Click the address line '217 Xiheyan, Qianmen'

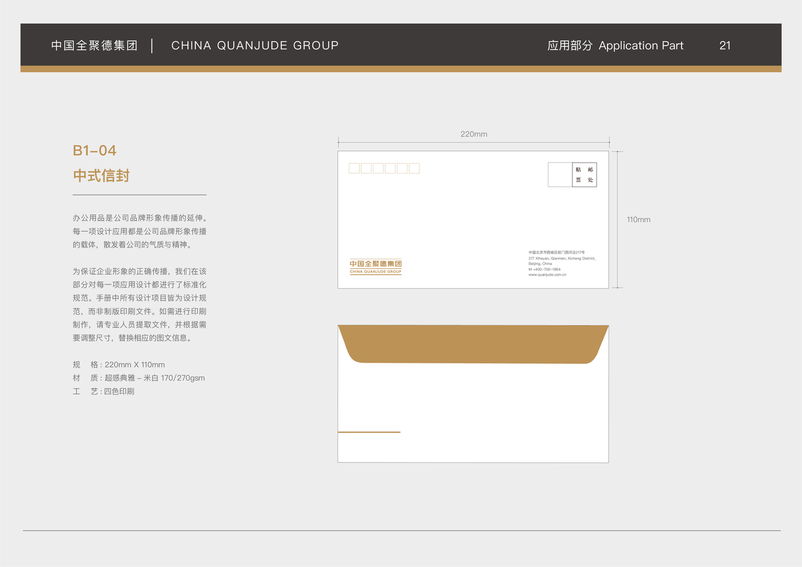tap(562, 258)
